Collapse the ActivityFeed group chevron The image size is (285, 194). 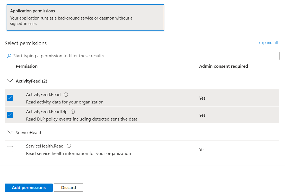coord(10,81)
